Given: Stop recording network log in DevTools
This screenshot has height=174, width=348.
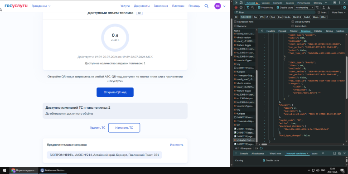Looking at the screenshot, I should coord(236,7).
